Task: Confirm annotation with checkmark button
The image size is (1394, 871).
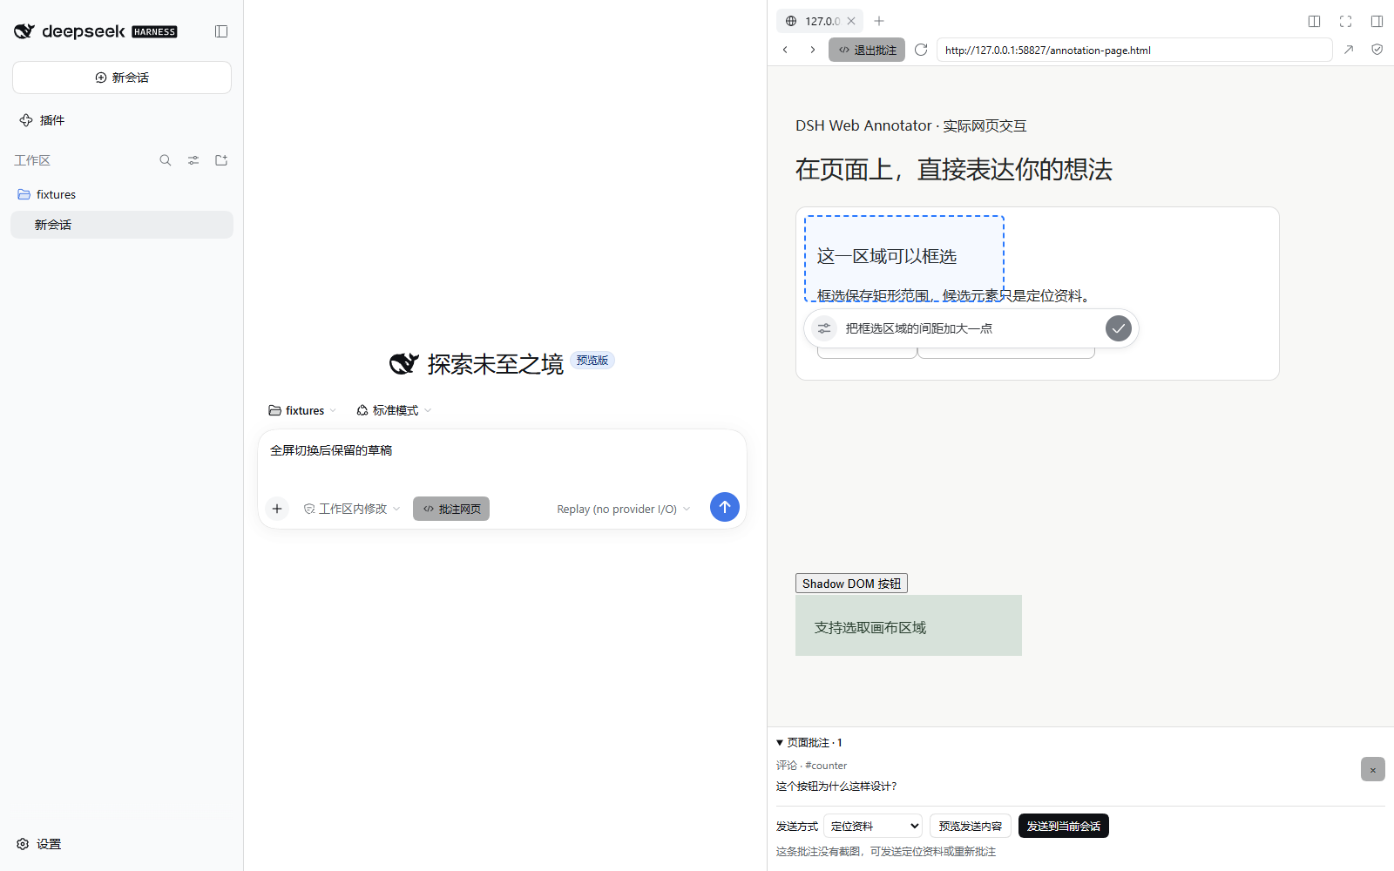Action: tap(1119, 328)
